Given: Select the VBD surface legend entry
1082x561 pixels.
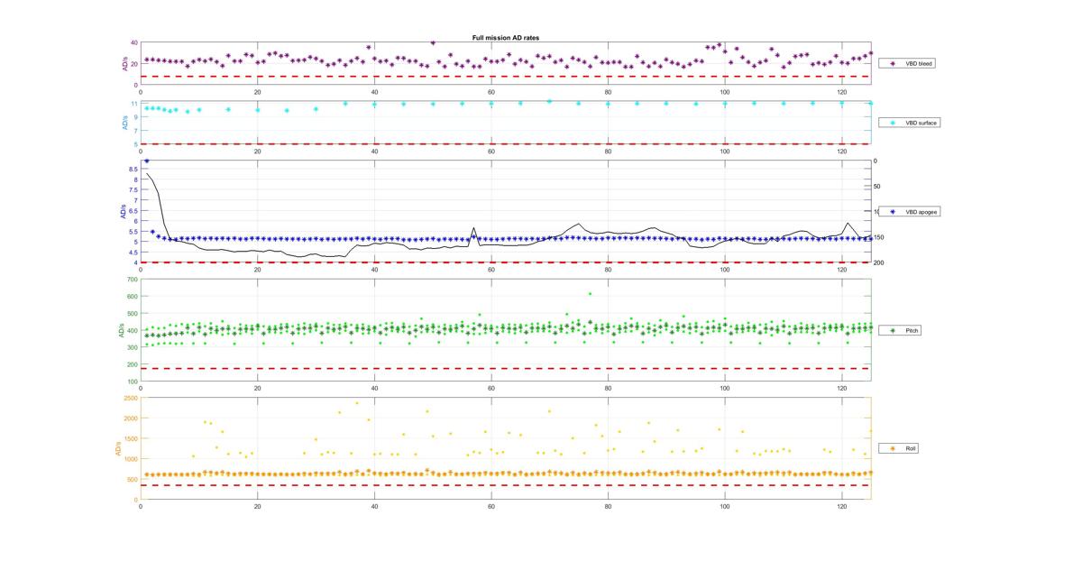Looking at the screenshot, I should click(909, 122).
